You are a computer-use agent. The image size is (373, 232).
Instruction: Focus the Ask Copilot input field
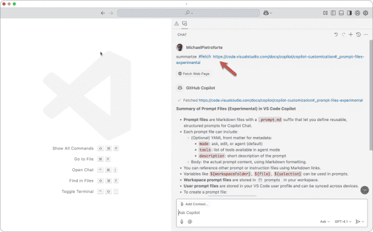(271, 213)
